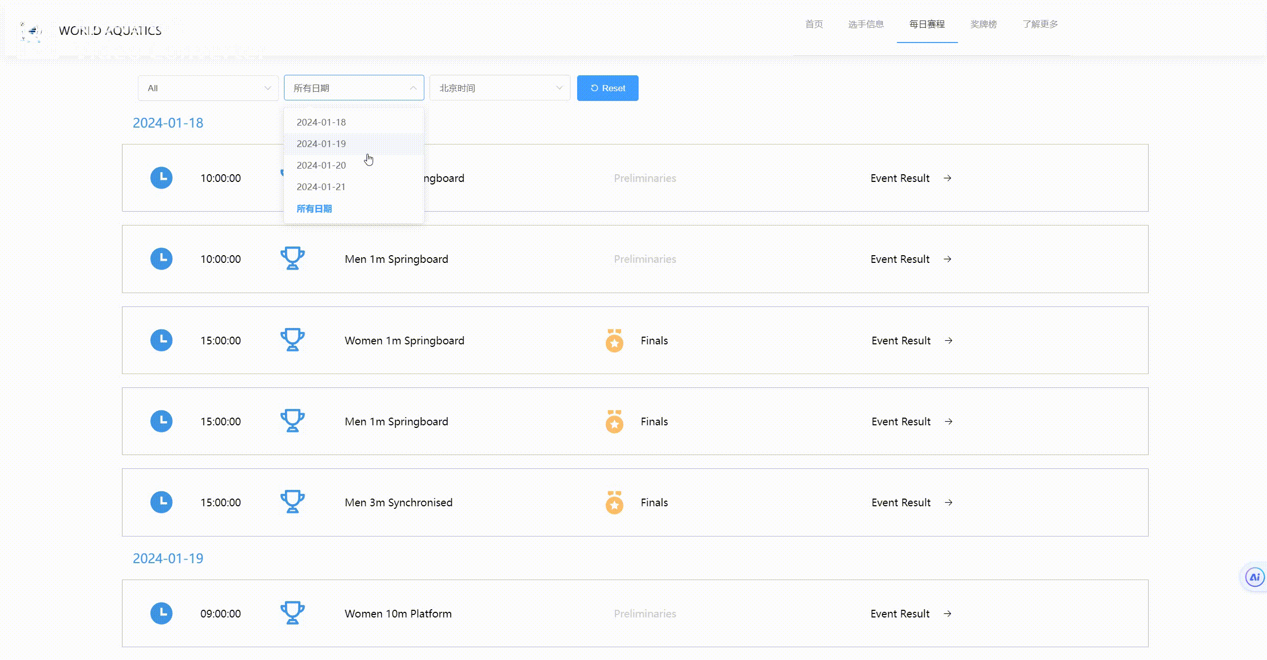
Task: Click arrow icon next to Women 10m Platform Event Result
Action: (948, 613)
